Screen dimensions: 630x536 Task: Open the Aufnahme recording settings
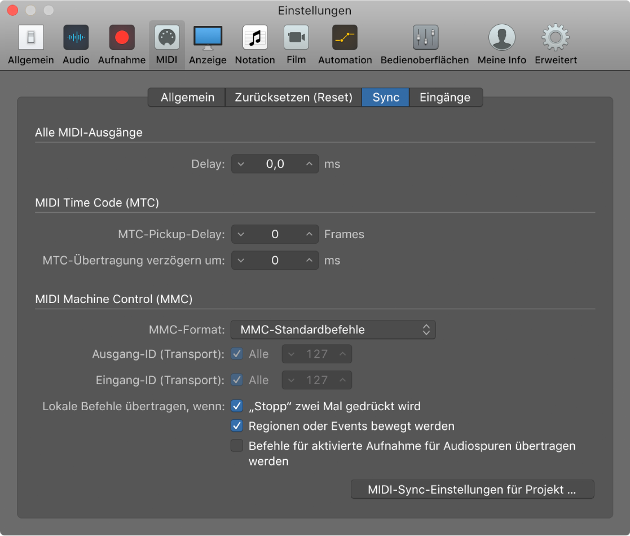122,44
